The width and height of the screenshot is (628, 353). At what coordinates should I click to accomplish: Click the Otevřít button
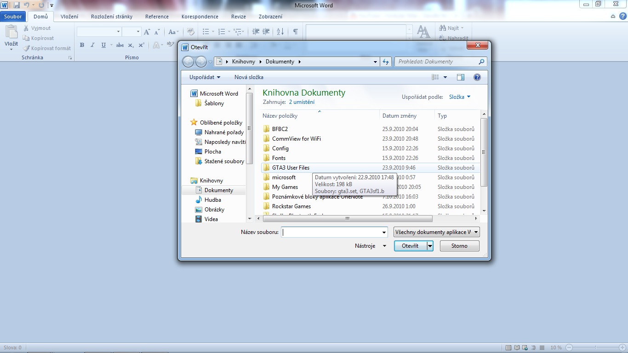point(410,246)
